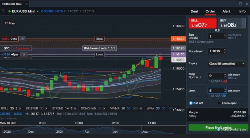This screenshot has height=138, width=250.
Task: Open the Expiry Good till cancelled dropdown
Action: pyautogui.click(x=227, y=64)
